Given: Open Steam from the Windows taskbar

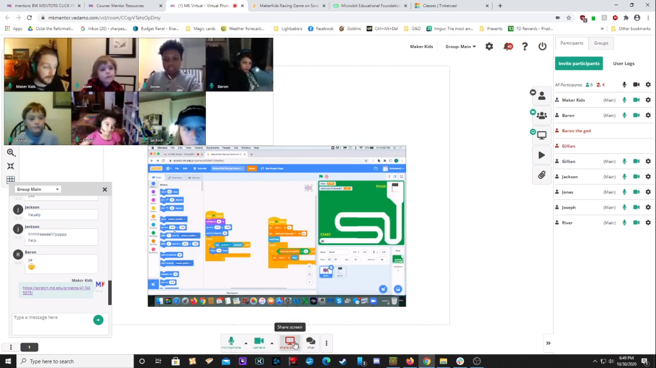Looking at the screenshot, I should (343, 361).
